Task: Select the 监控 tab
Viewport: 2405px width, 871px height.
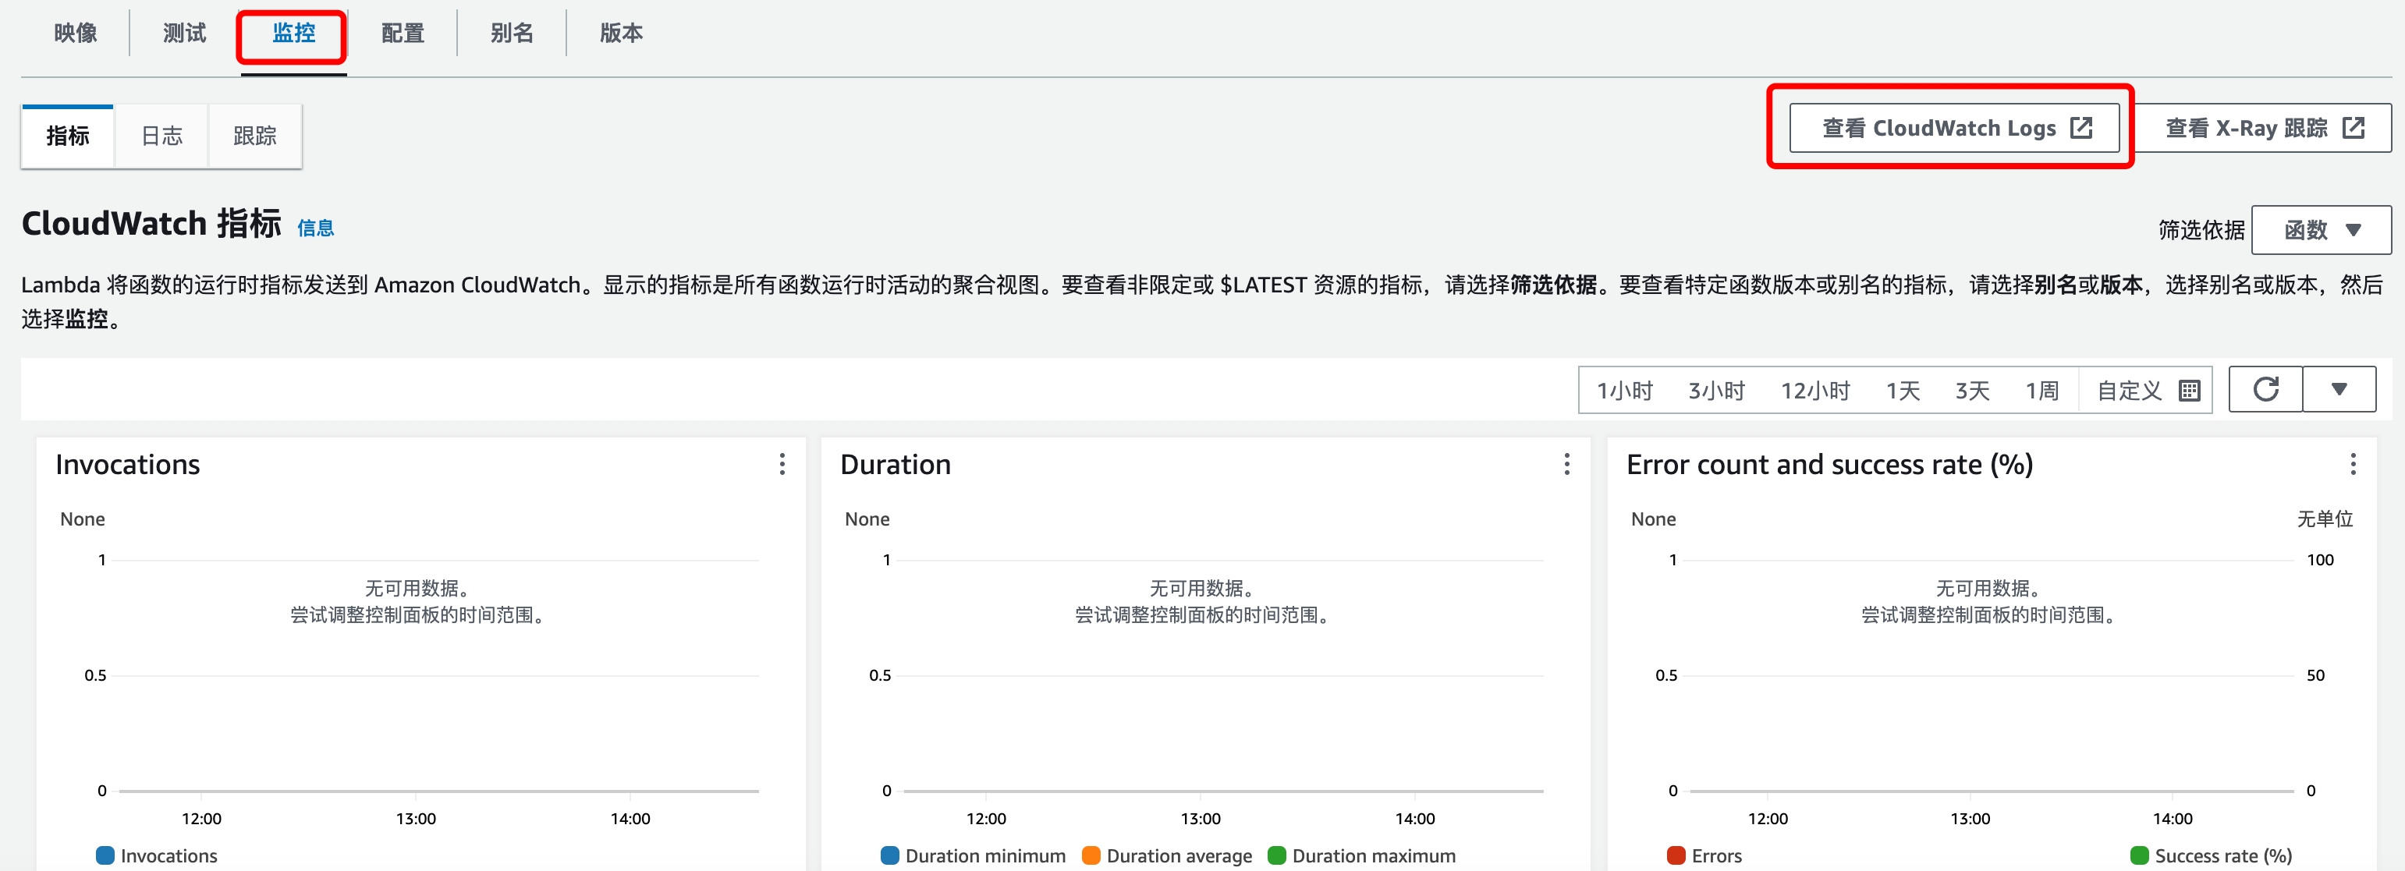Action: coord(293,34)
